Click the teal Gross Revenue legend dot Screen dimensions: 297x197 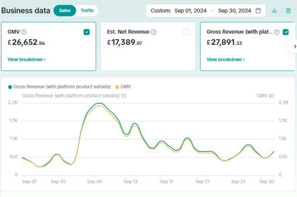tap(10, 87)
